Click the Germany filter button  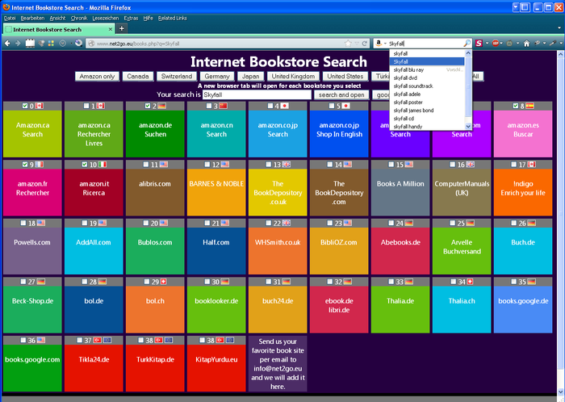(217, 77)
